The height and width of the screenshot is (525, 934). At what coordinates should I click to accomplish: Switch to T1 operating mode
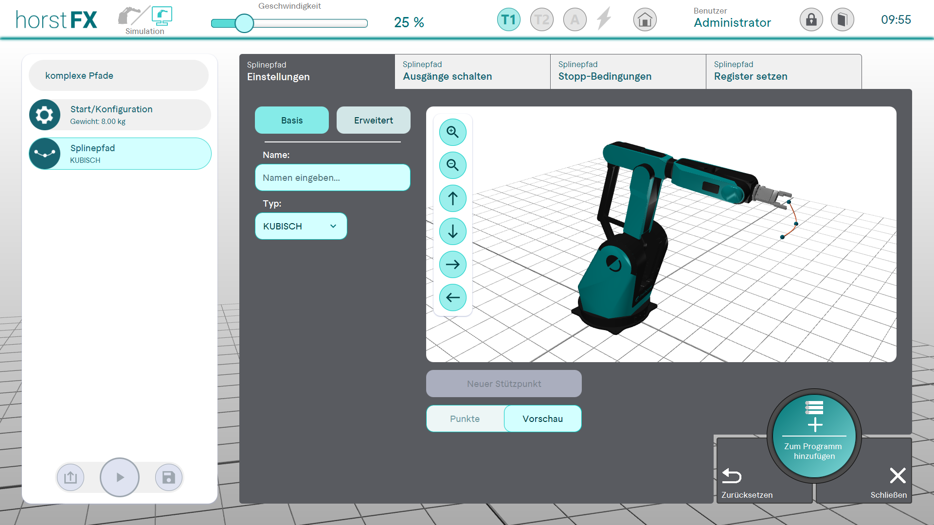coord(508,20)
